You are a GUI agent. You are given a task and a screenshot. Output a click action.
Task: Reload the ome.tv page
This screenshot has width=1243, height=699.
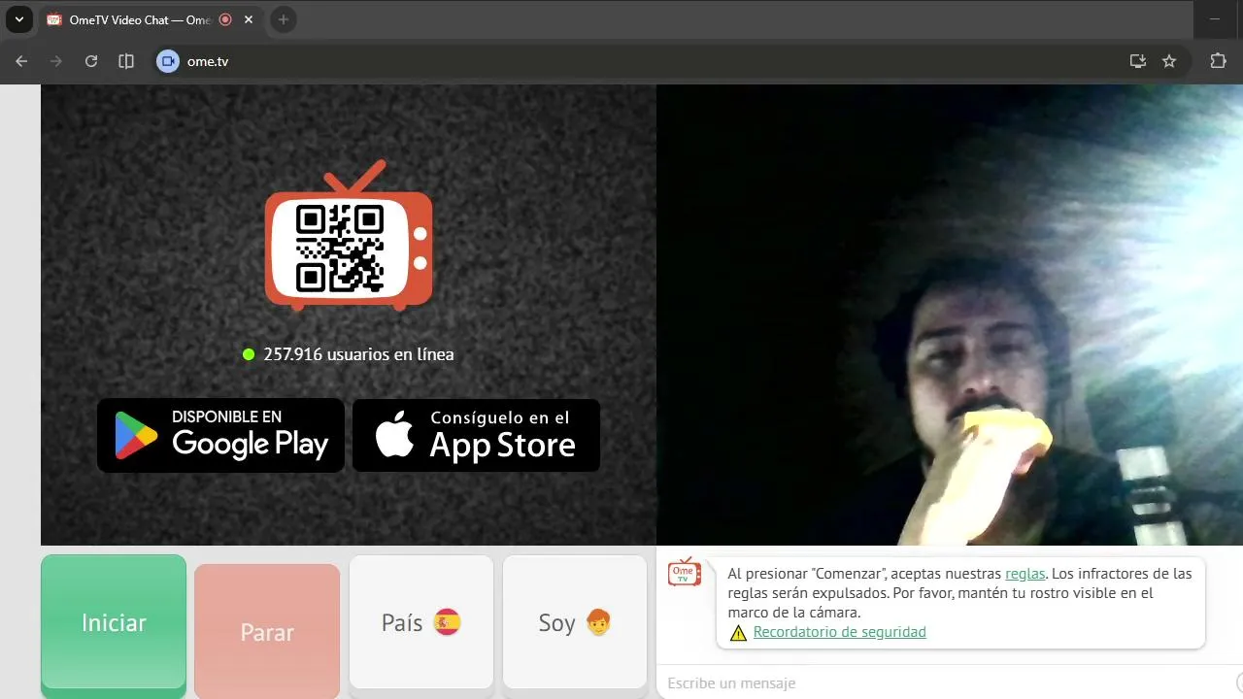91,61
